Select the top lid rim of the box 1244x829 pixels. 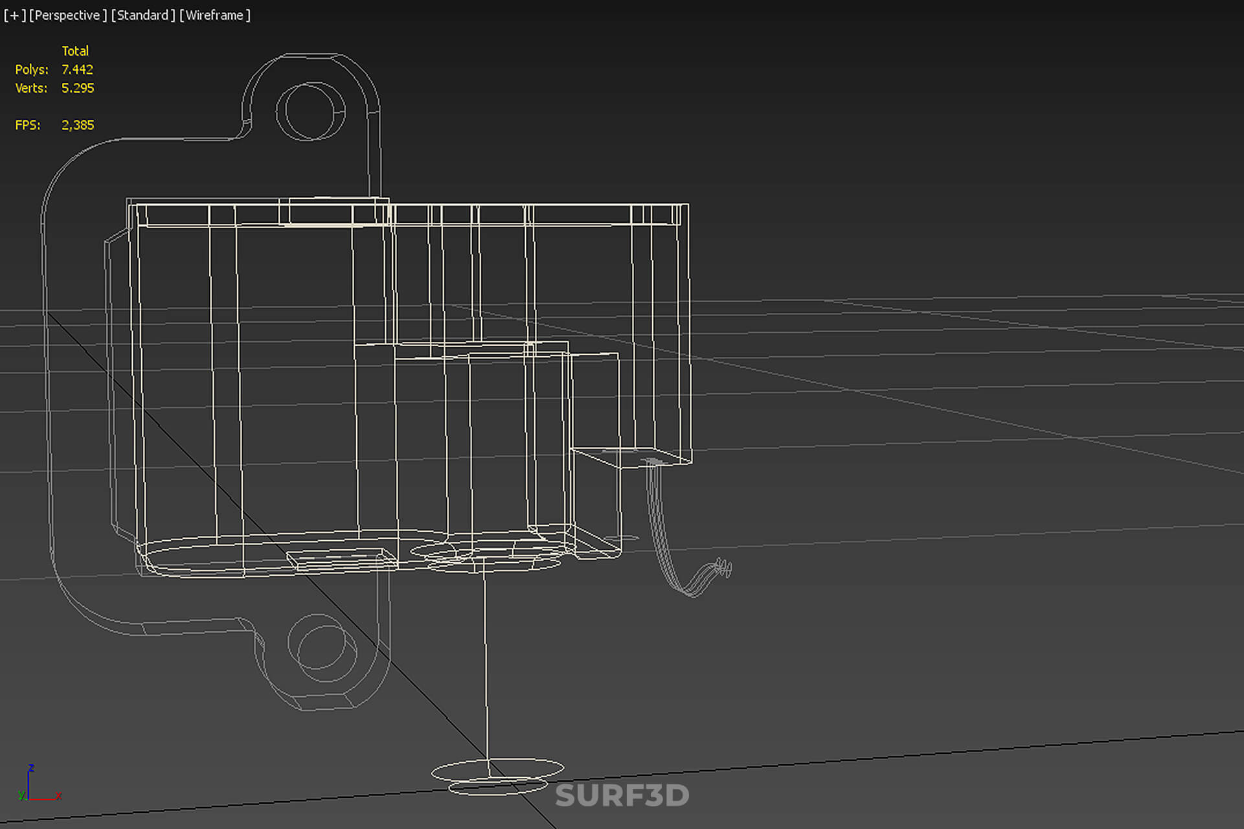[x=408, y=214]
